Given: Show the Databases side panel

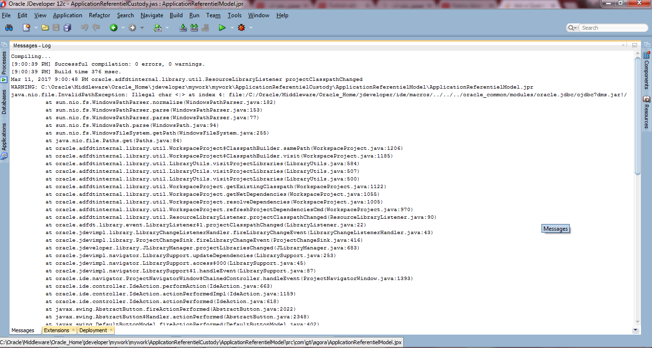Looking at the screenshot, I should pyautogui.click(x=4, y=101).
